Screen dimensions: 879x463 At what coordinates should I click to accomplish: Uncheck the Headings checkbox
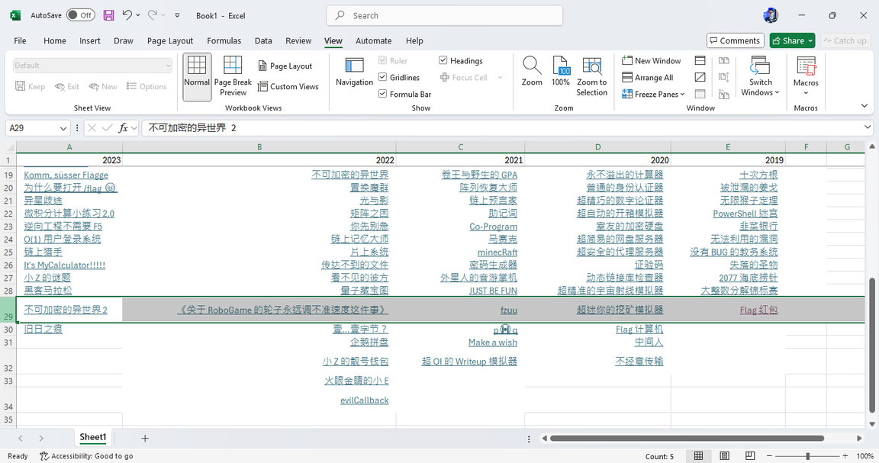click(x=443, y=60)
